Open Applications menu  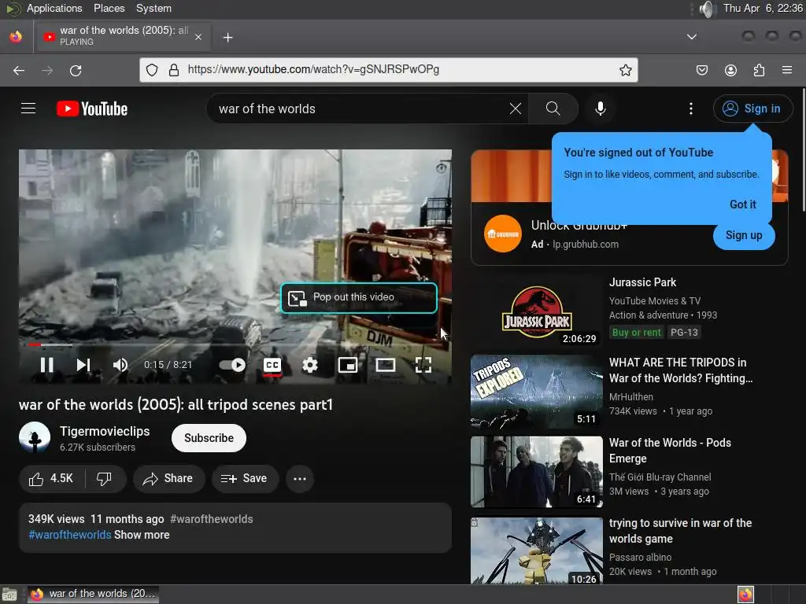(x=54, y=8)
